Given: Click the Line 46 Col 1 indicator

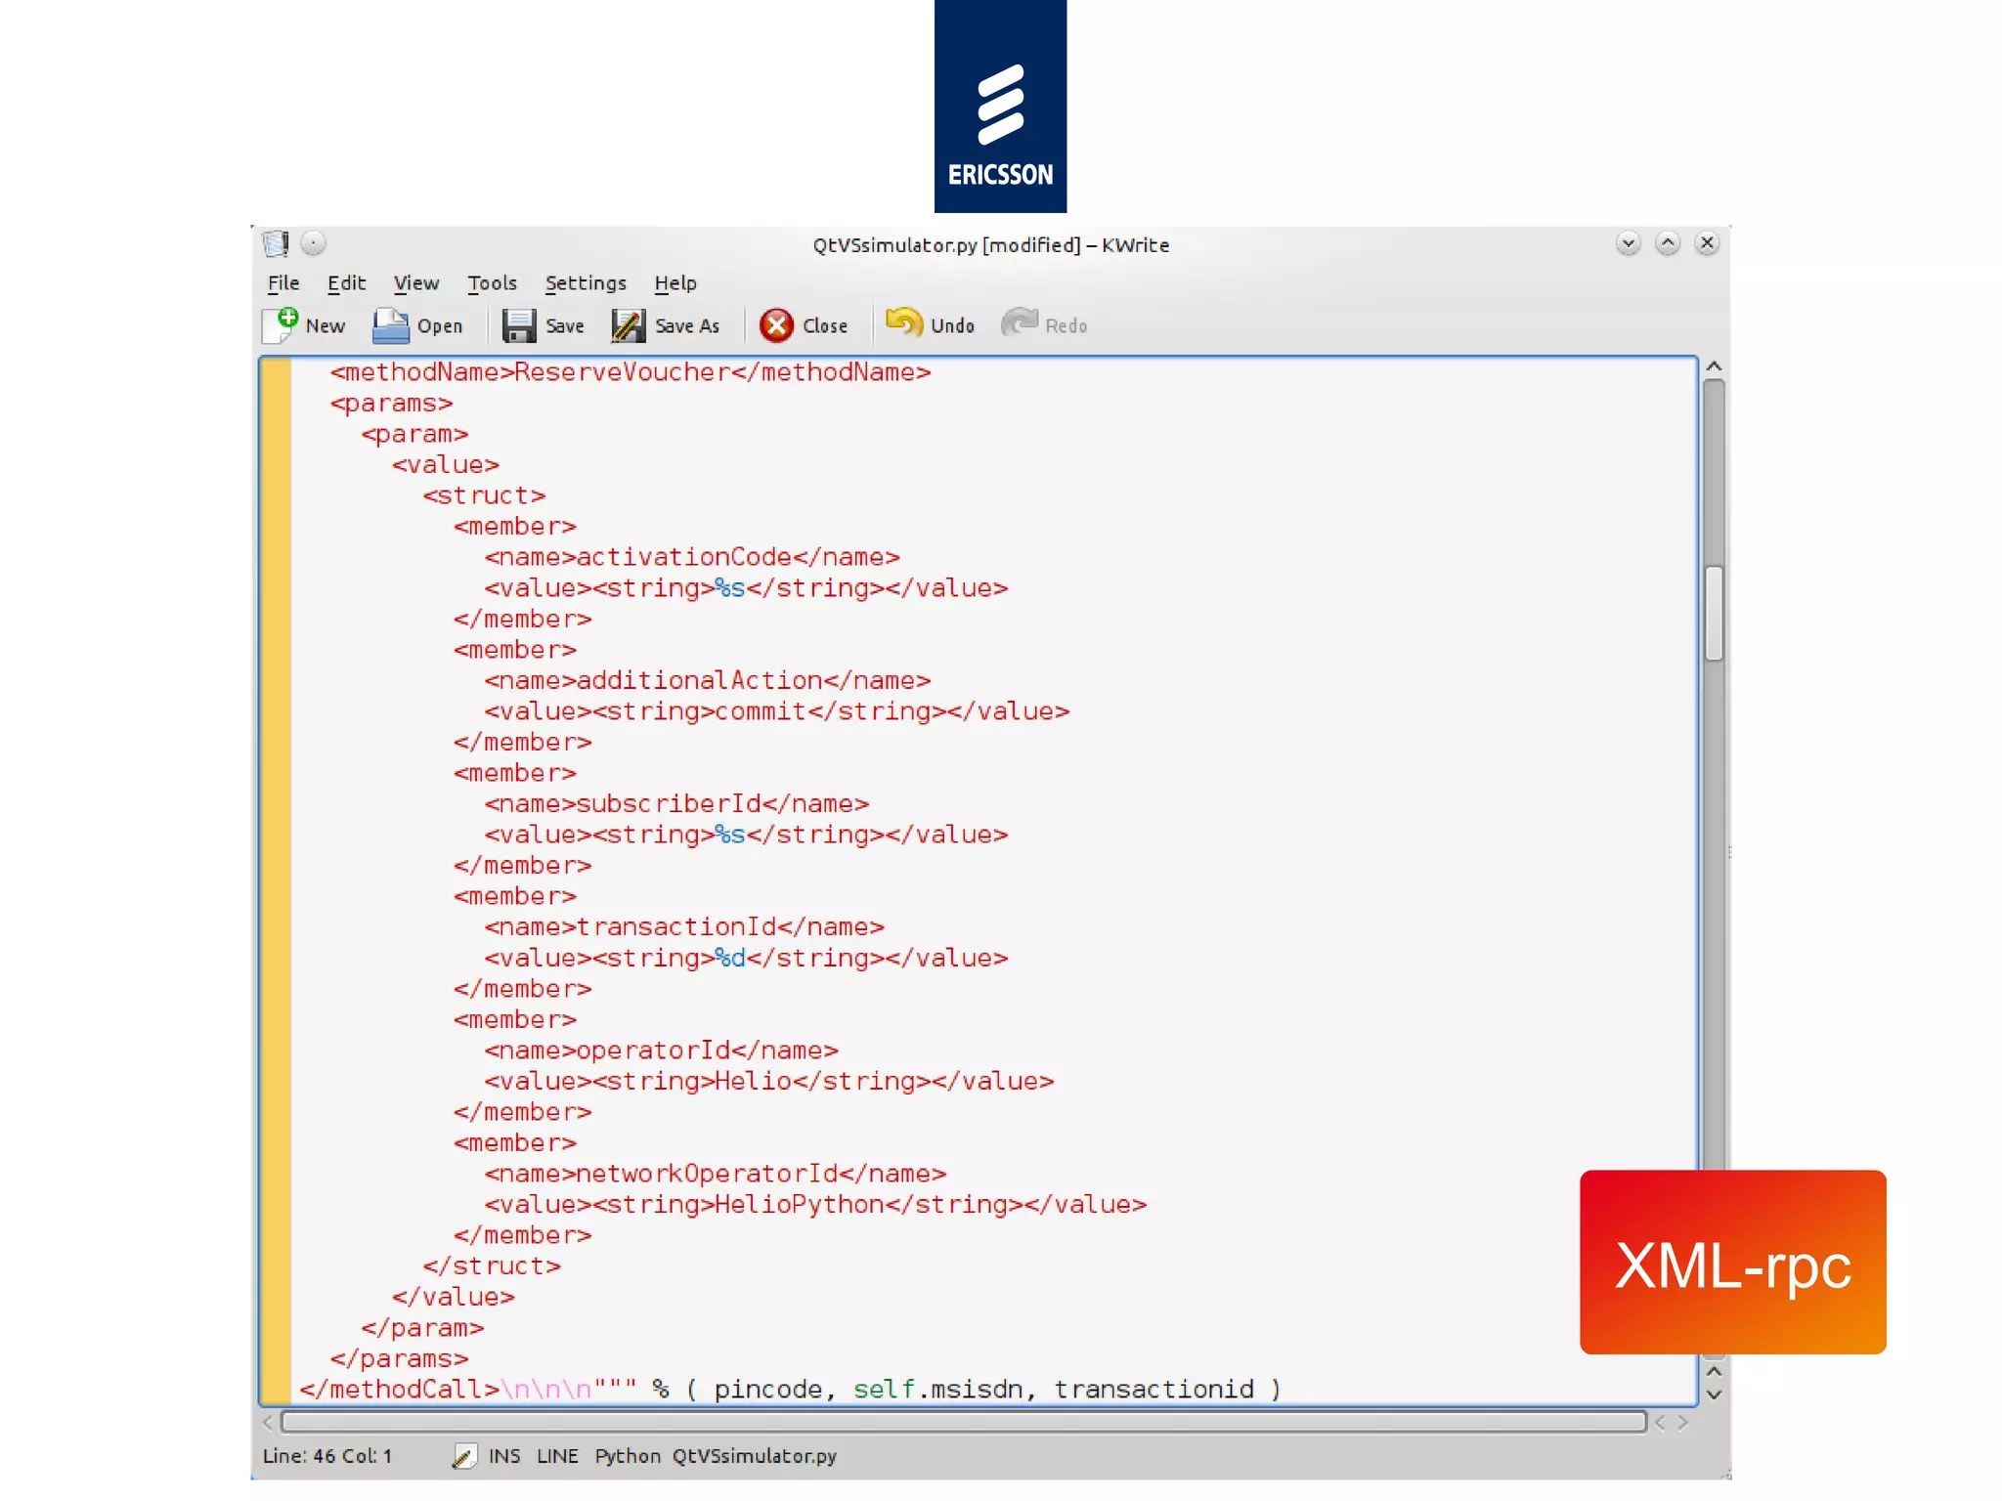Looking at the screenshot, I should (326, 1456).
